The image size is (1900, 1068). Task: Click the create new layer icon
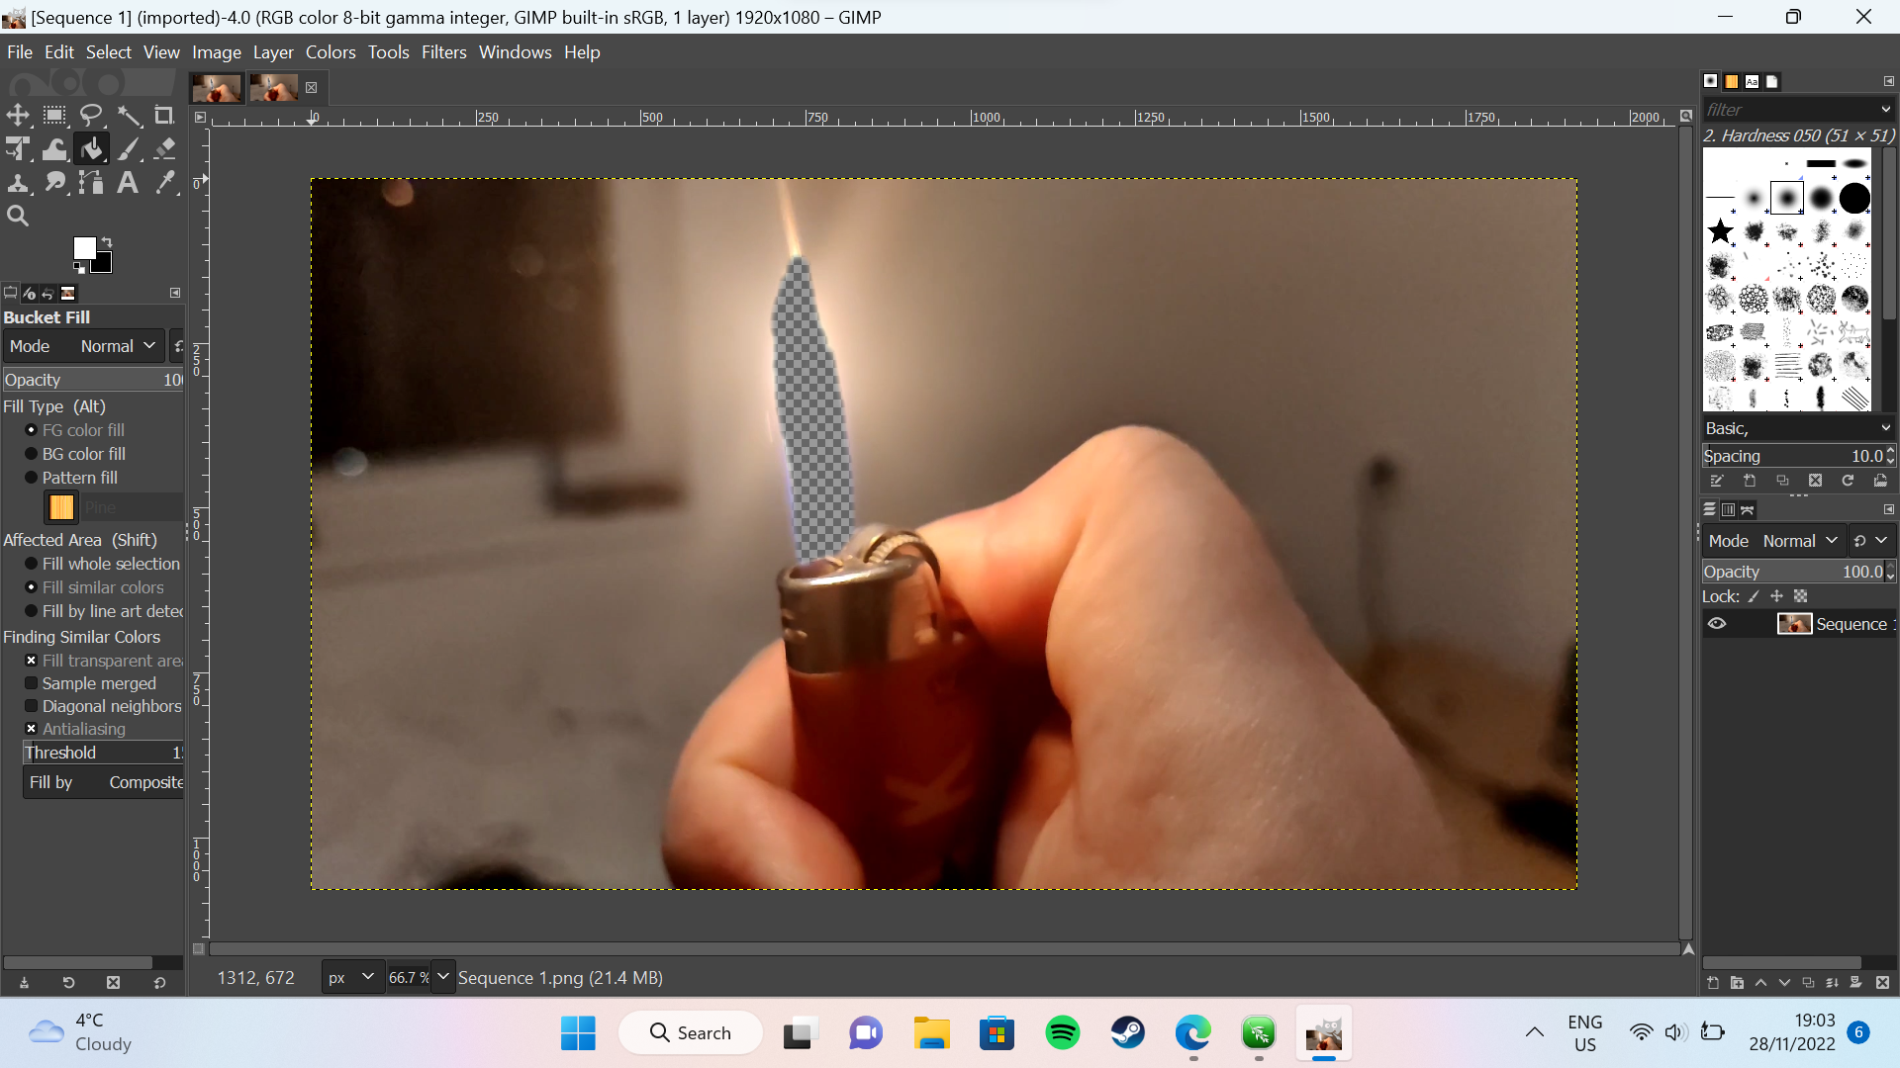pos(1713,983)
